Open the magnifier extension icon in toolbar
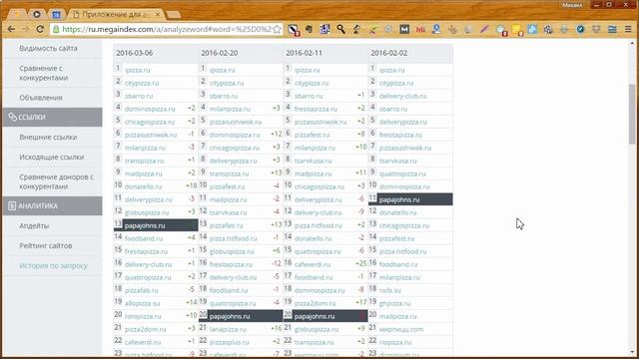 point(340,29)
